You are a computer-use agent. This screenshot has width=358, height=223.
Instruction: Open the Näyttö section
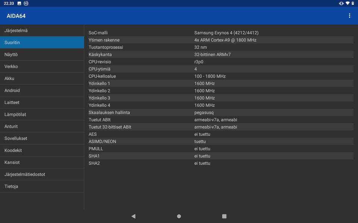[42, 54]
